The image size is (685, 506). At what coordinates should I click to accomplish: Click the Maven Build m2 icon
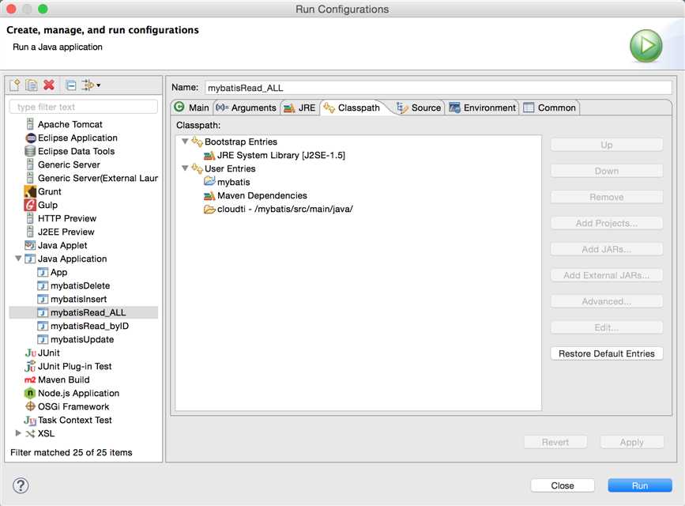[30, 379]
